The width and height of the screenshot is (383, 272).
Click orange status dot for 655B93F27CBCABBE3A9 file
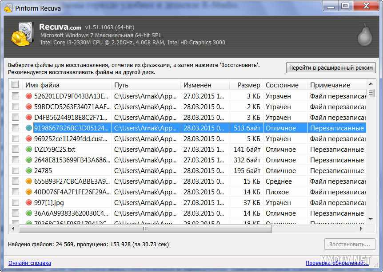click(x=29, y=181)
